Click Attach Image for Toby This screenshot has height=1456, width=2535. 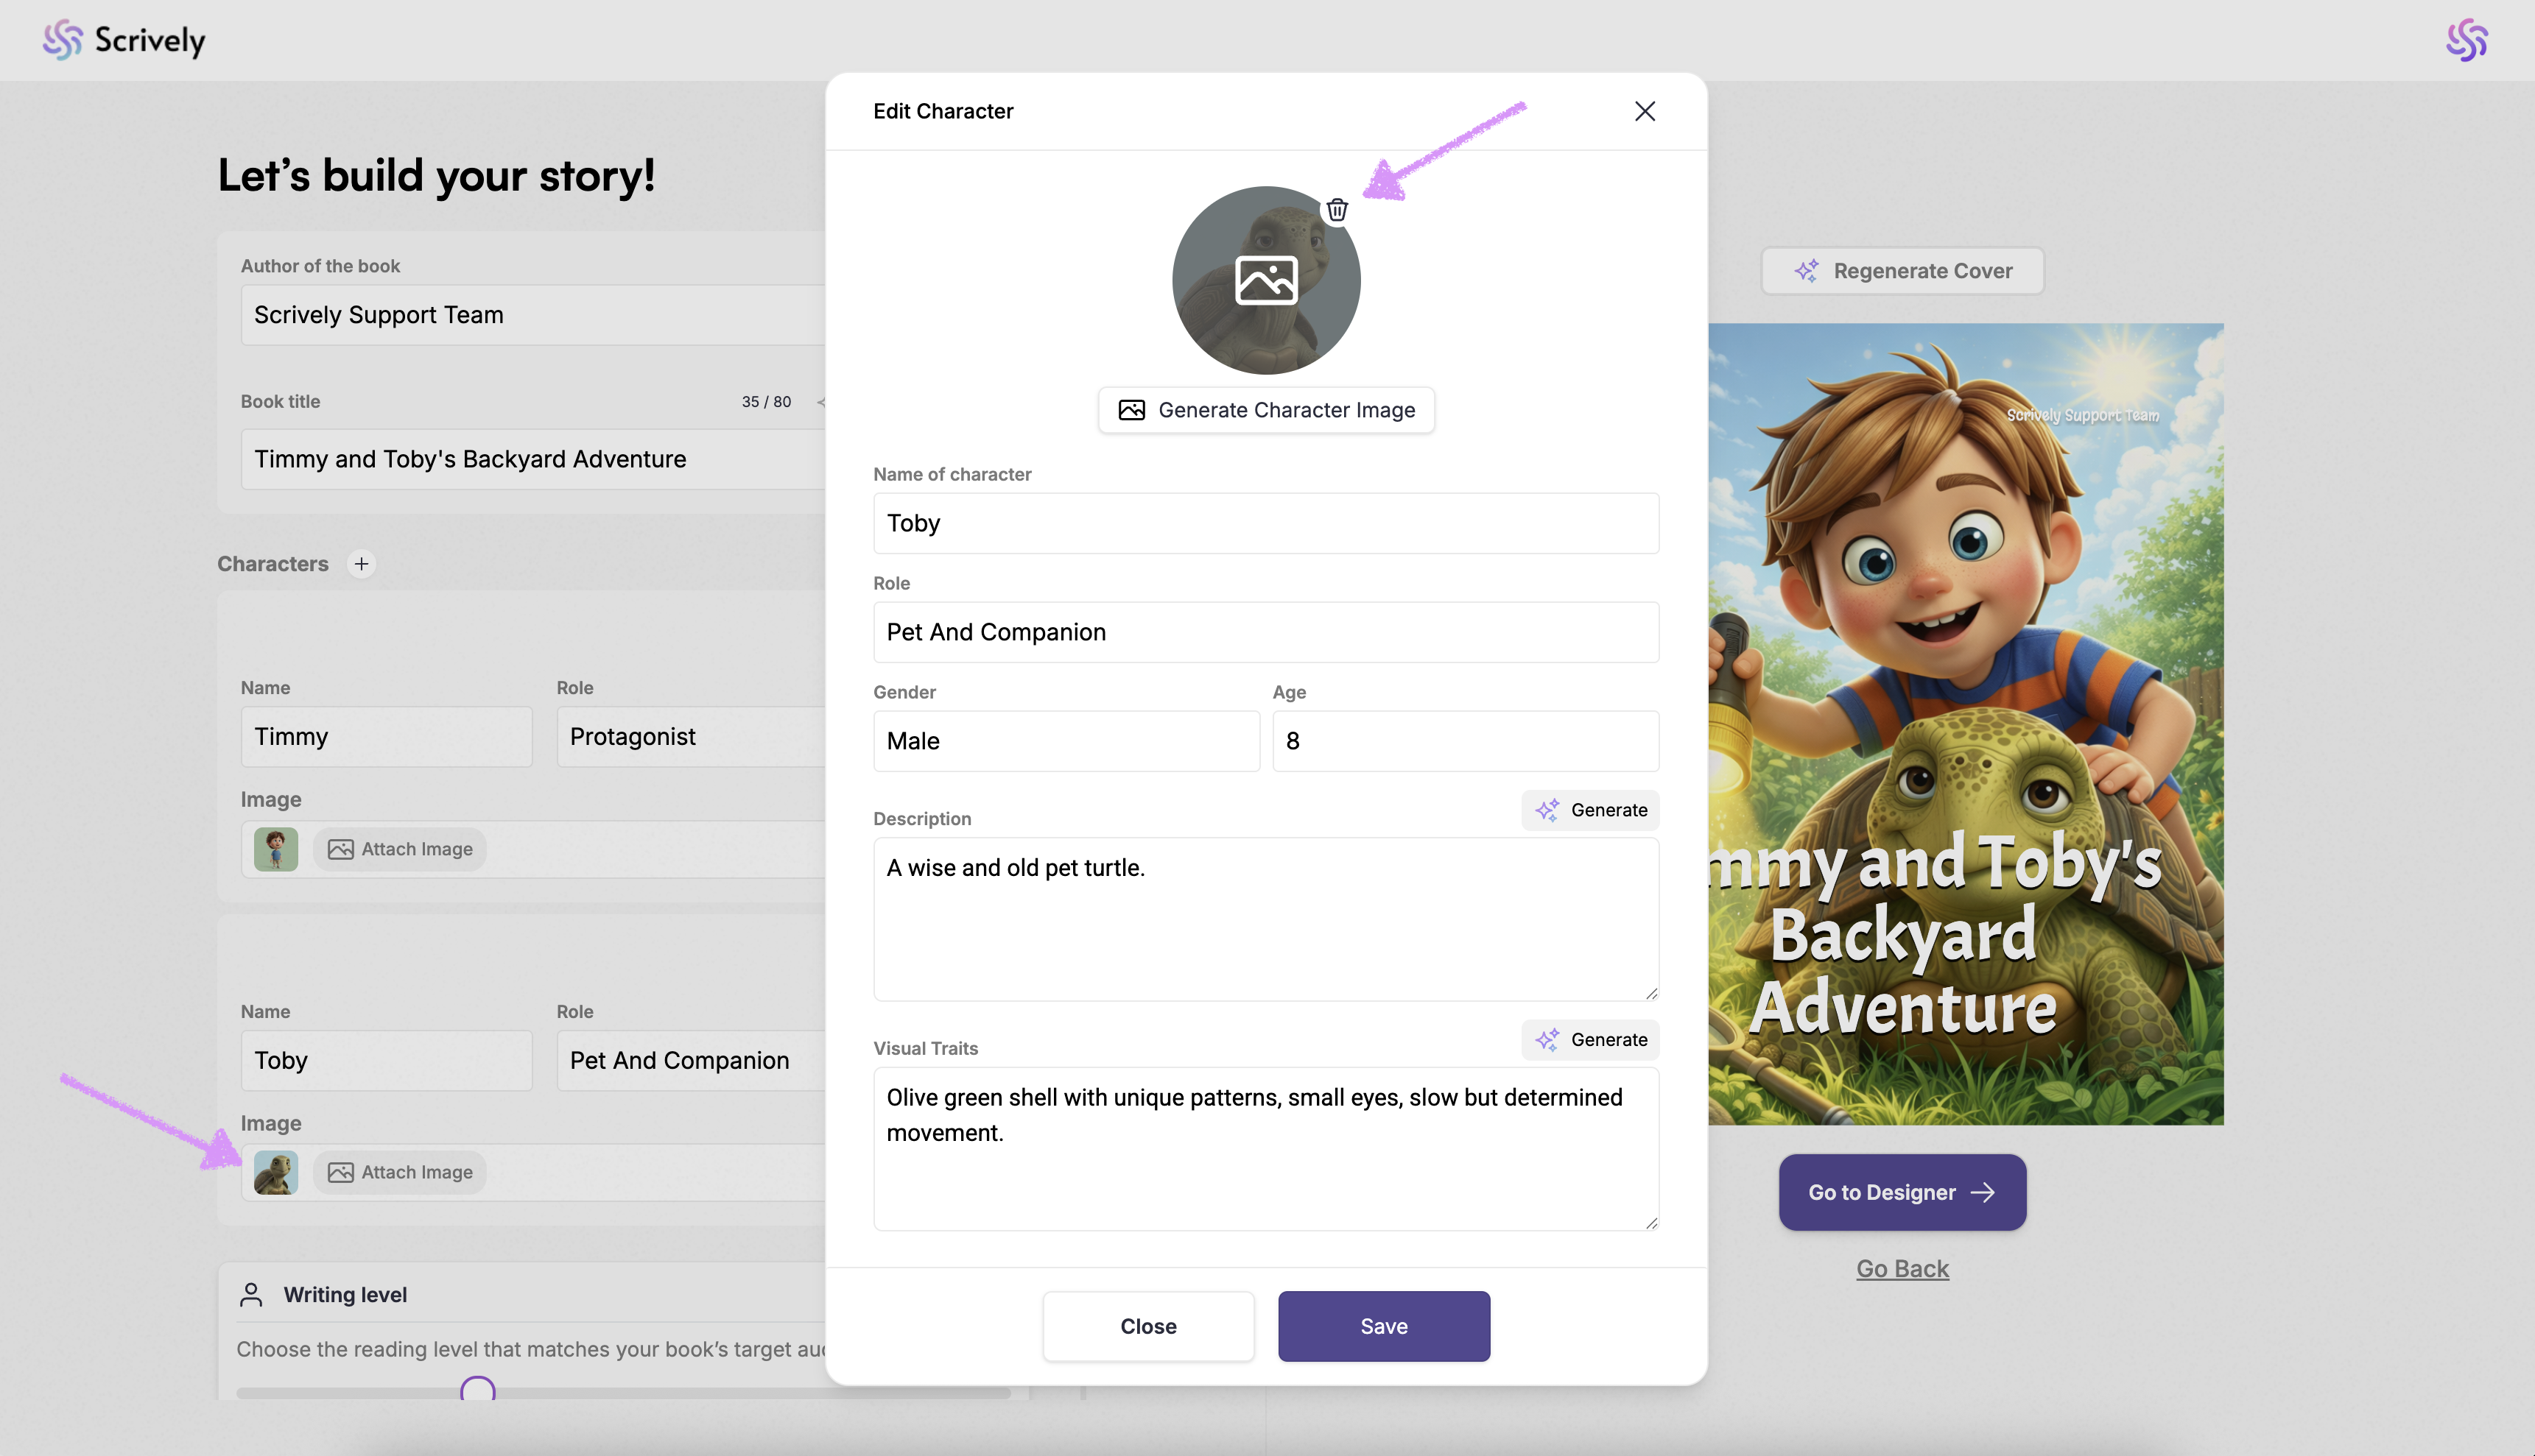[x=400, y=1172]
